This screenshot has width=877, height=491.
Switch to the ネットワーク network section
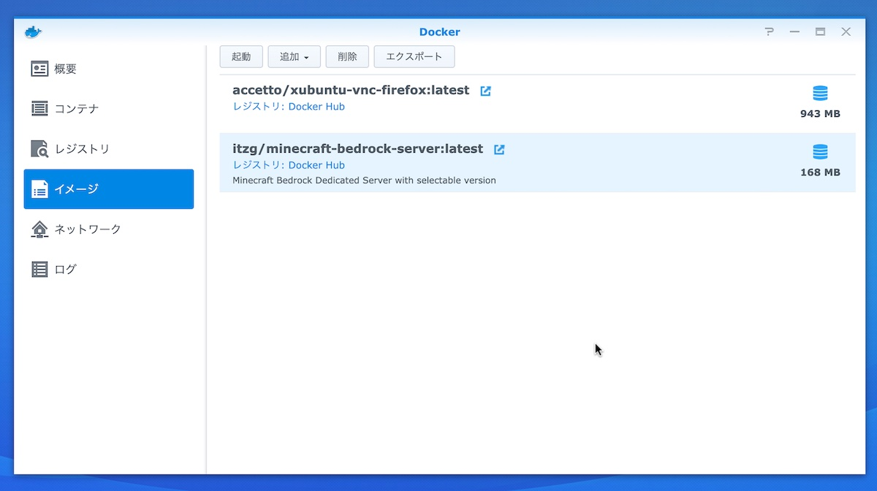pyautogui.click(x=109, y=229)
